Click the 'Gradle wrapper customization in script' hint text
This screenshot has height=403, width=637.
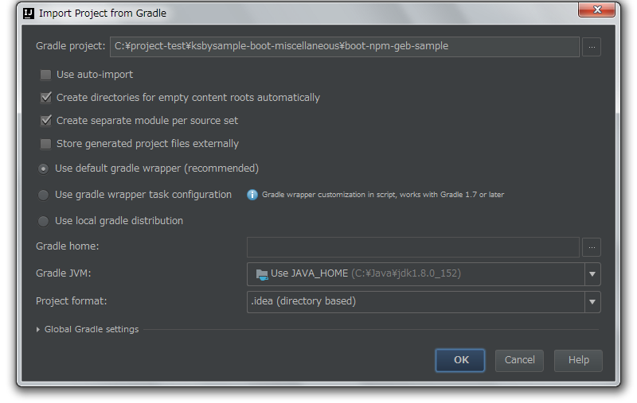click(x=383, y=195)
